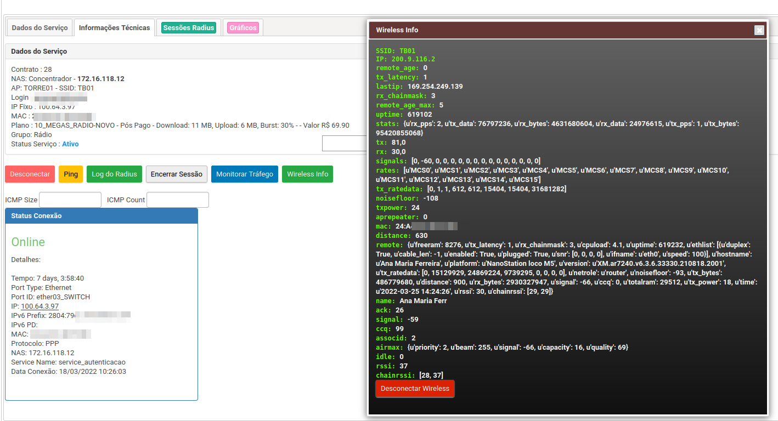Screen dimensions: 778x421
Task: Select the Informações Técnicas tab
Action: tap(114, 27)
